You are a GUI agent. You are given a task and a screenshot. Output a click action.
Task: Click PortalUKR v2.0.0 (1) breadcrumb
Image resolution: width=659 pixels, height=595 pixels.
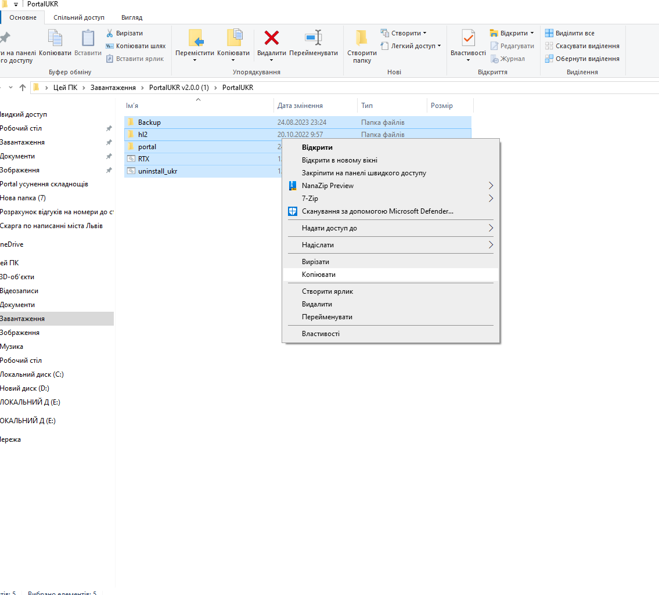pyautogui.click(x=179, y=88)
